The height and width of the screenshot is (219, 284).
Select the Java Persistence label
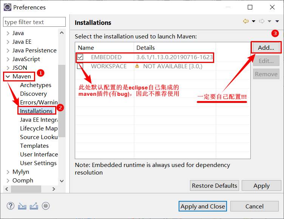[34, 50]
